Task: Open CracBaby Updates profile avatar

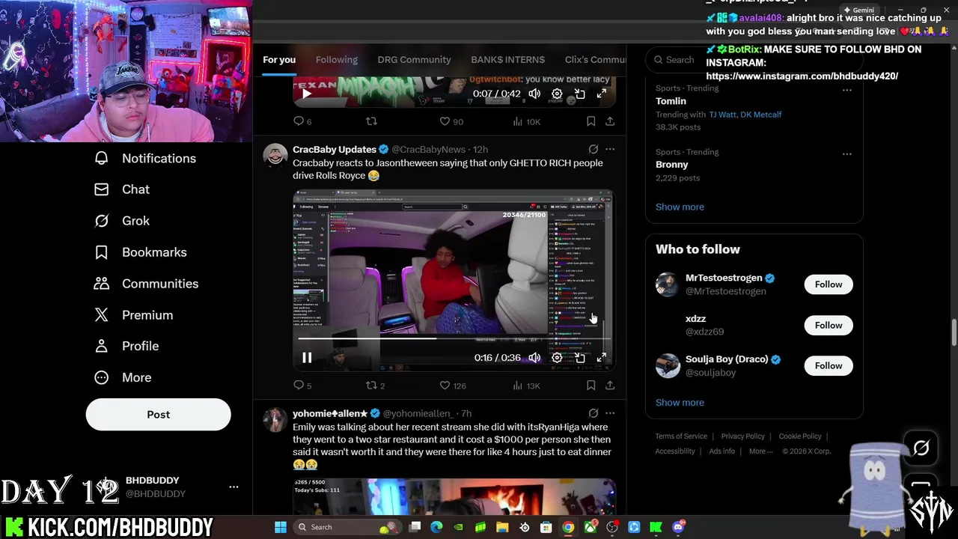Action: pyautogui.click(x=275, y=156)
